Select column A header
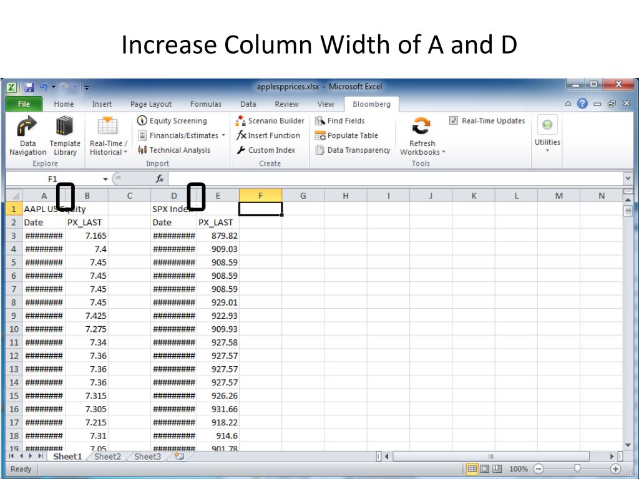The image size is (639, 479). point(44,196)
